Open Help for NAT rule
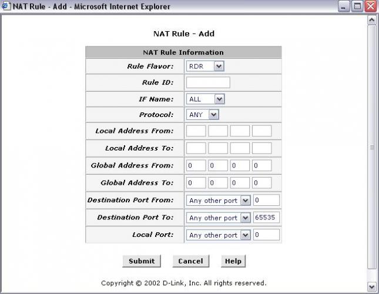This screenshot has width=379, height=294. pos(233,261)
